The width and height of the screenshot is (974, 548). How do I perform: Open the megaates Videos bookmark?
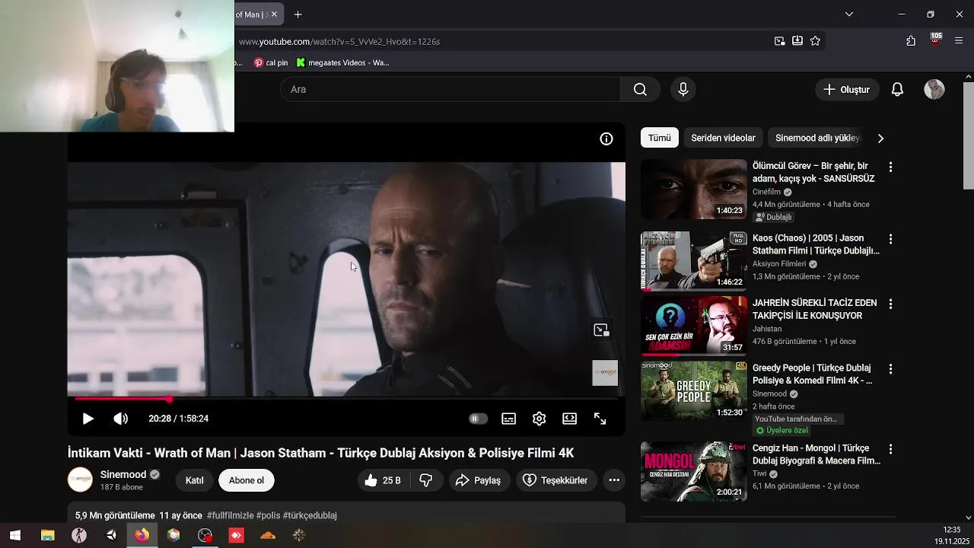tap(342, 62)
